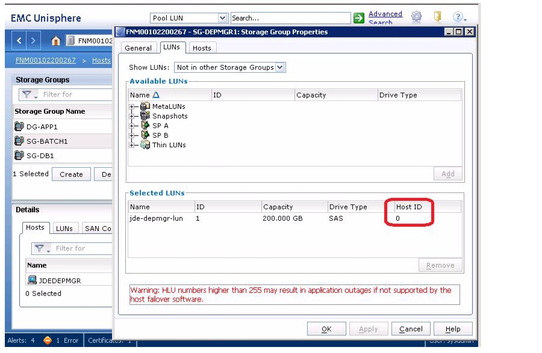Click the Add button under Available LUNs
542x353 pixels.
coord(447,174)
